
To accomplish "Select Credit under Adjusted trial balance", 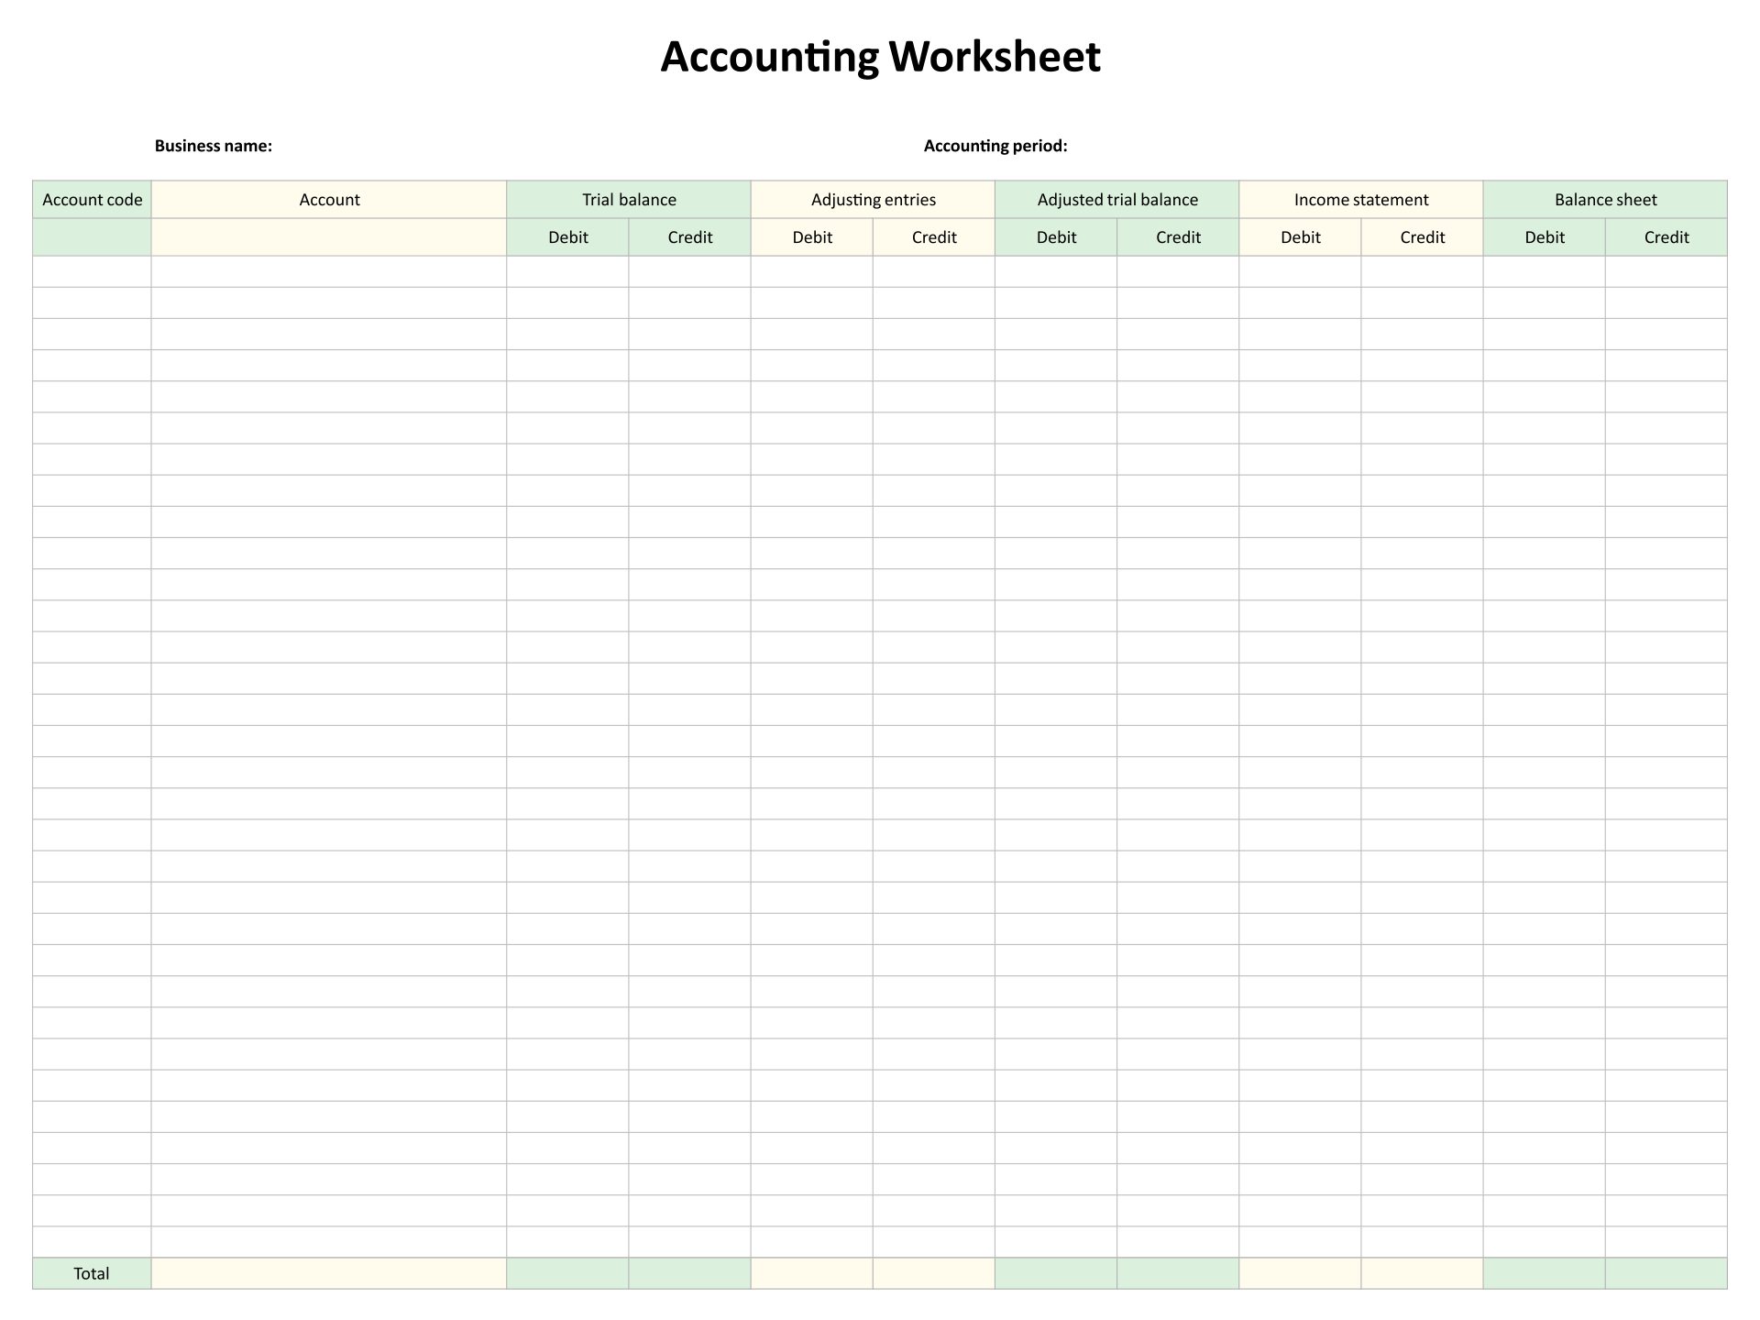I will coord(1178,237).
